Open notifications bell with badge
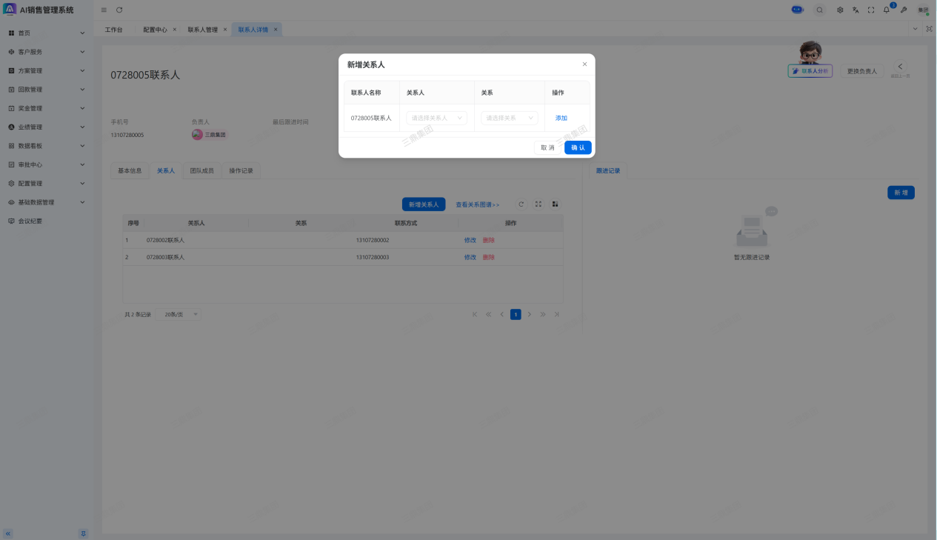This screenshot has height=540, width=937. [887, 10]
